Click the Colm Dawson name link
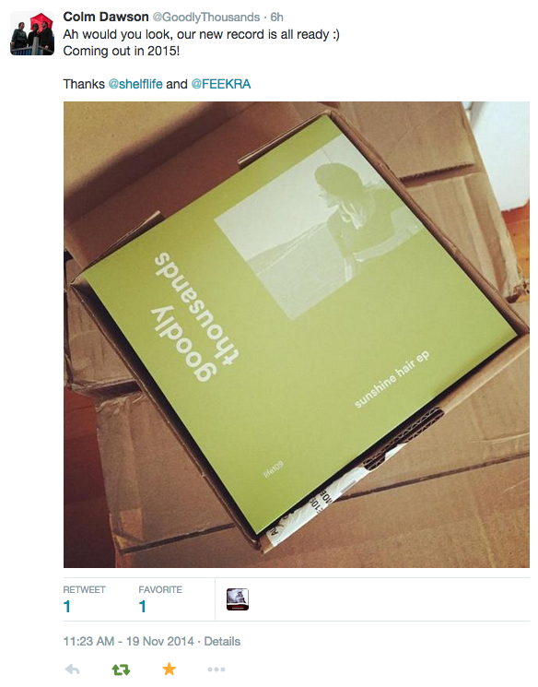Image resolution: width=538 pixels, height=687 pixels. point(106,17)
